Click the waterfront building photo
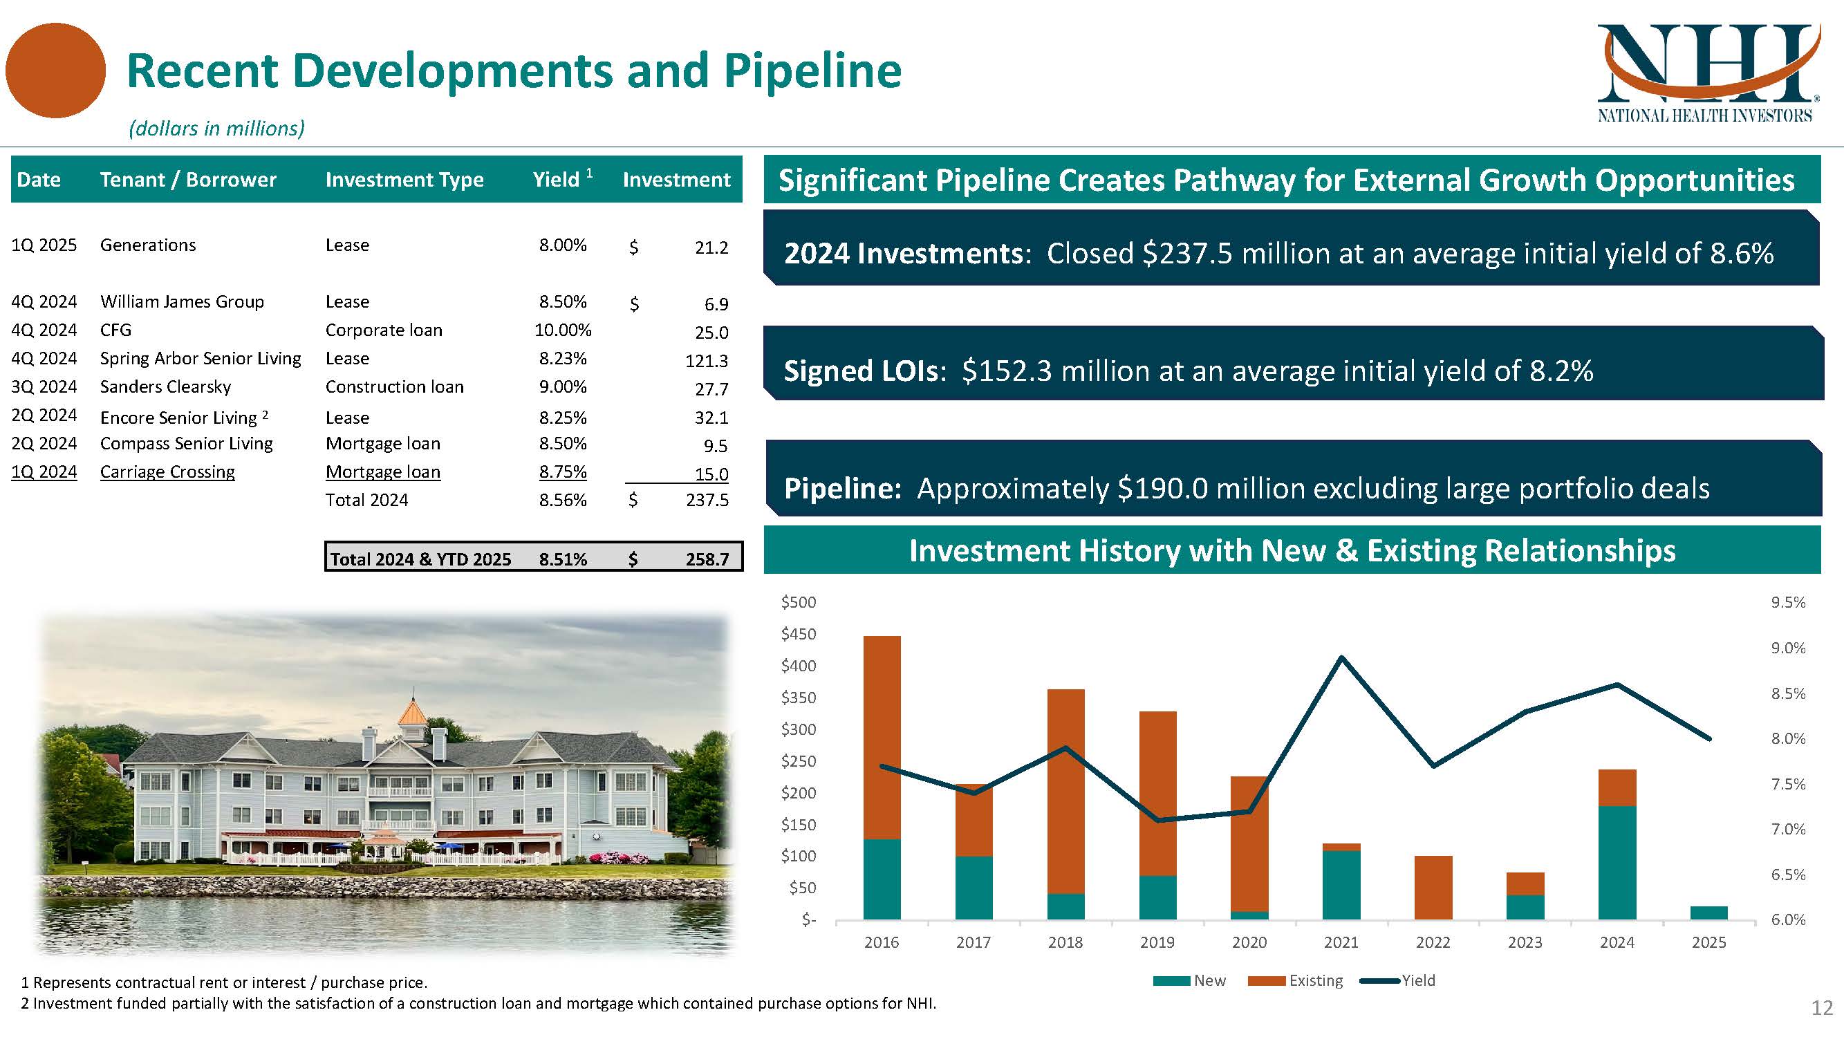Image resolution: width=1844 pixels, height=1037 pixels. [x=385, y=784]
